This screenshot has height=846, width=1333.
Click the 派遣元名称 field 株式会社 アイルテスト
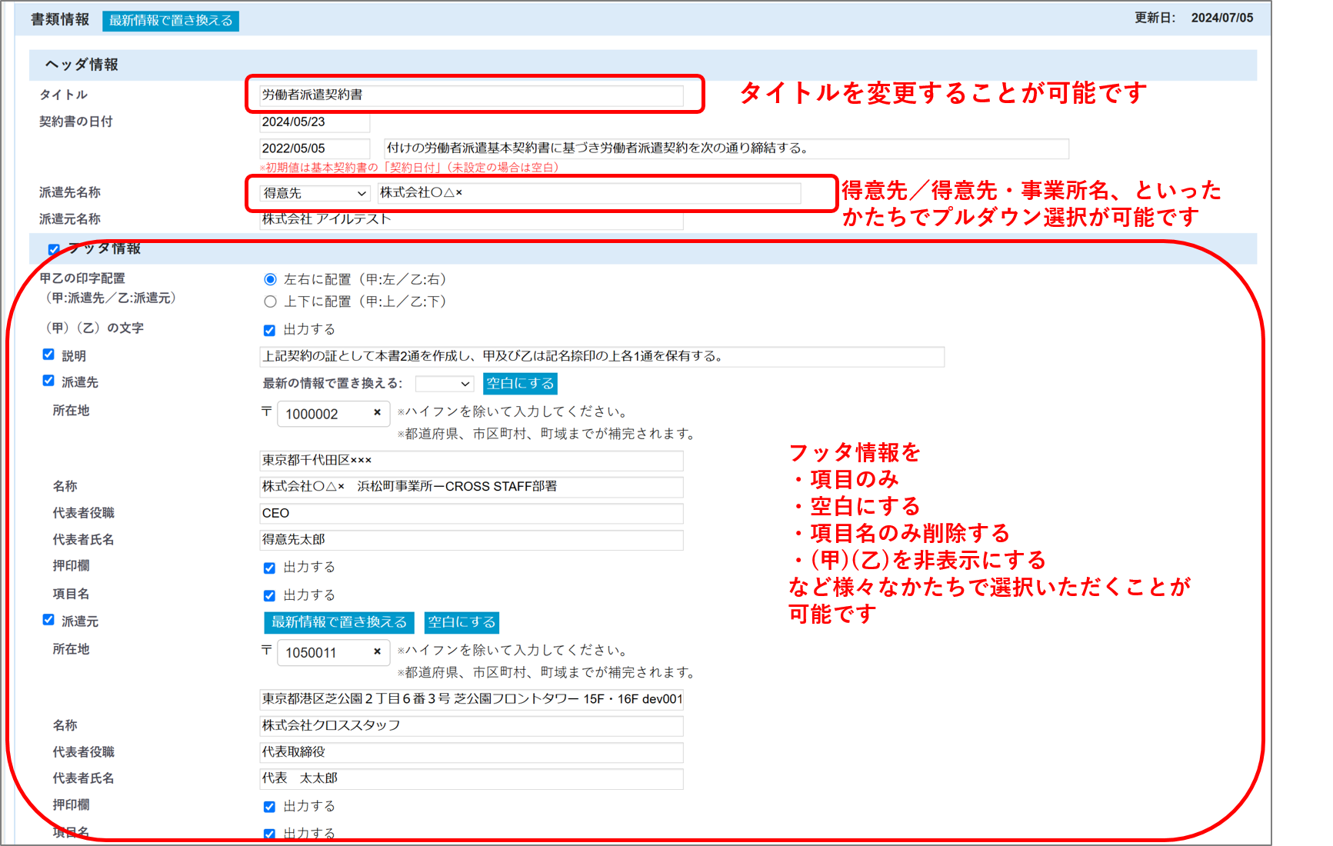471,220
